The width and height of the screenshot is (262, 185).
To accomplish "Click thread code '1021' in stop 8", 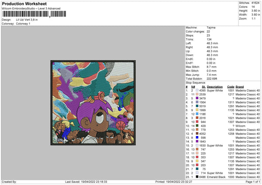I will (231, 118).
